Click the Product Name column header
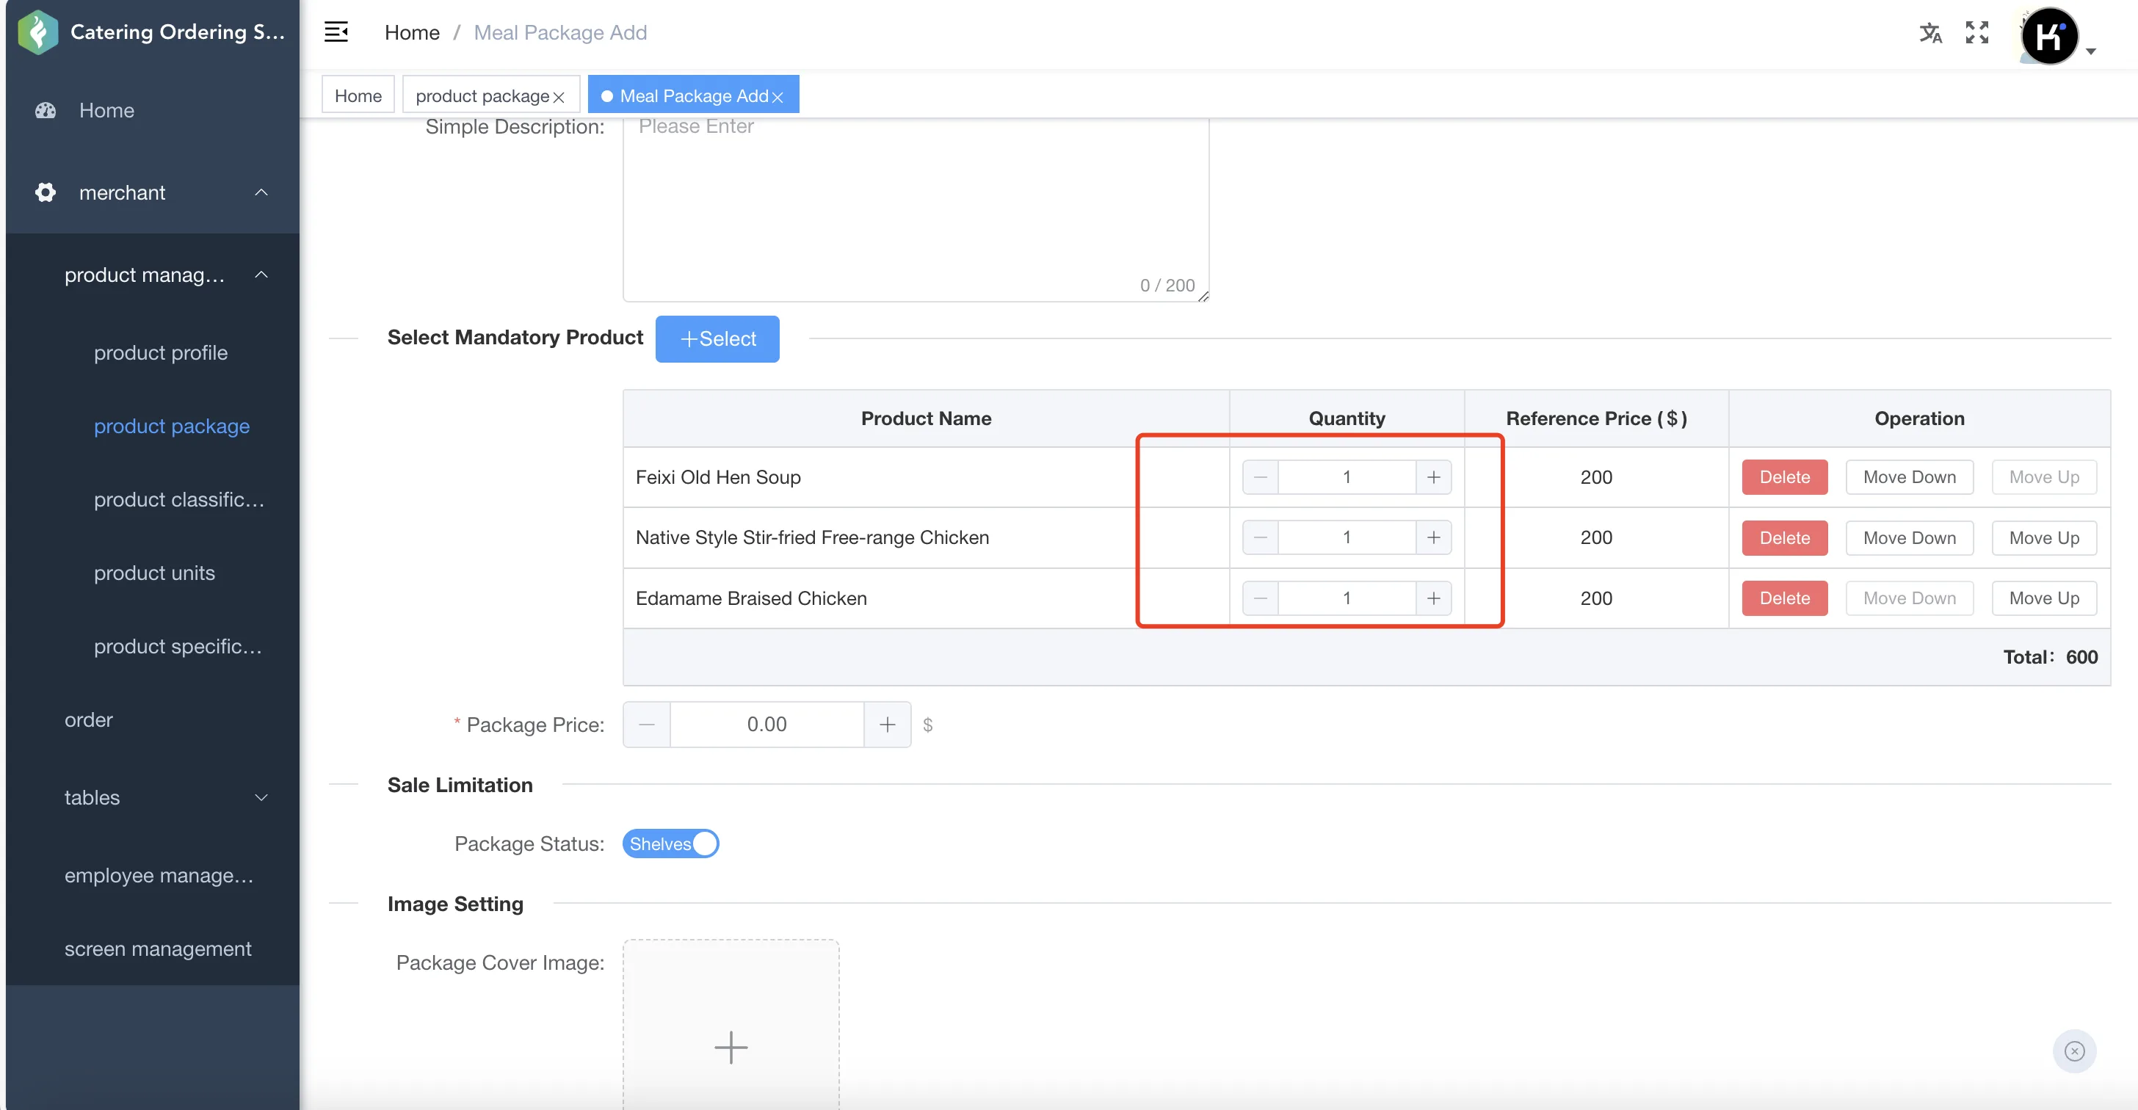Image resolution: width=2138 pixels, height=1110 pixels. pyautogui.click(x=927, y=418)
